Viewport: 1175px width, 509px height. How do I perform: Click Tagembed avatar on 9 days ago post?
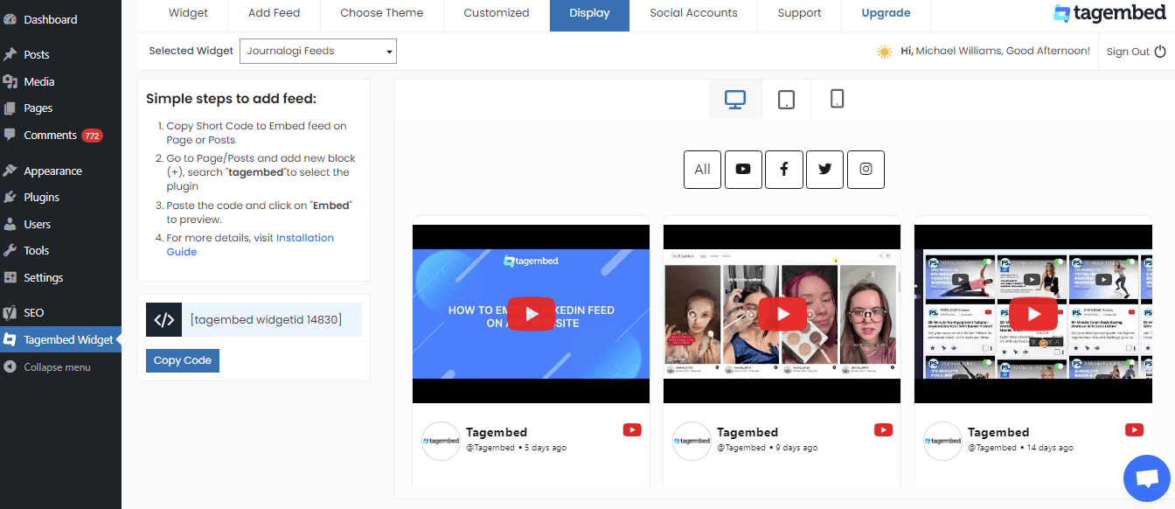pos(692,441)
